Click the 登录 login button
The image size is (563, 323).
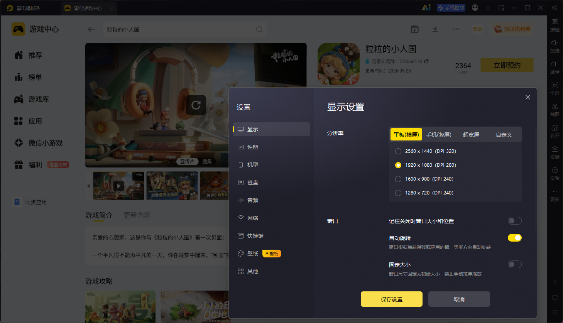(477, 29)
